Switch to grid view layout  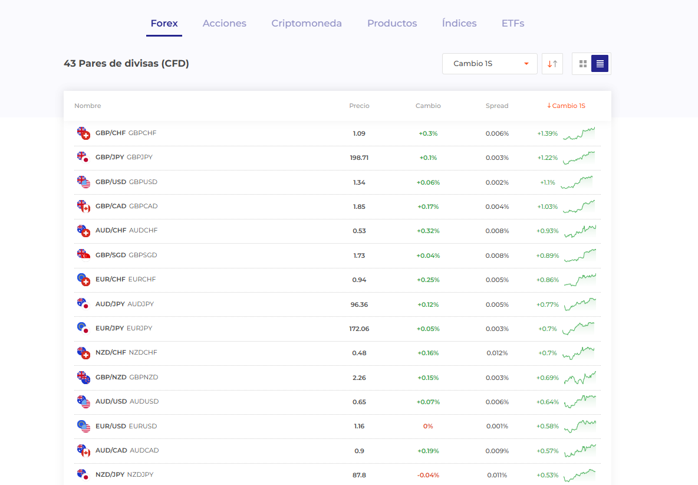click(582, 64)
